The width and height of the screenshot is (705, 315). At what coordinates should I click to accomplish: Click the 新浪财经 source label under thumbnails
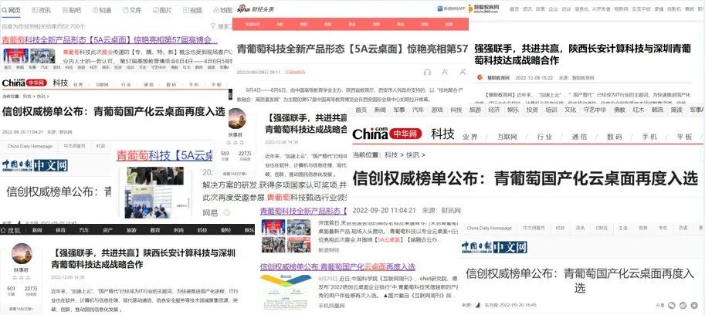[x=329, y=250]
